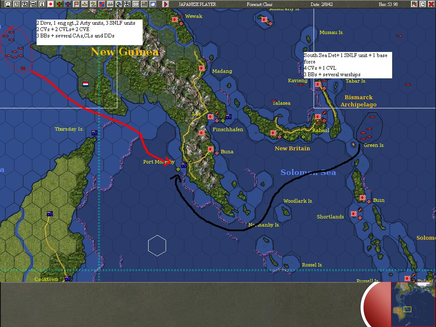Click the Mussau Is. map label
This screenshot has height=327, width=436.
point(331,32)
